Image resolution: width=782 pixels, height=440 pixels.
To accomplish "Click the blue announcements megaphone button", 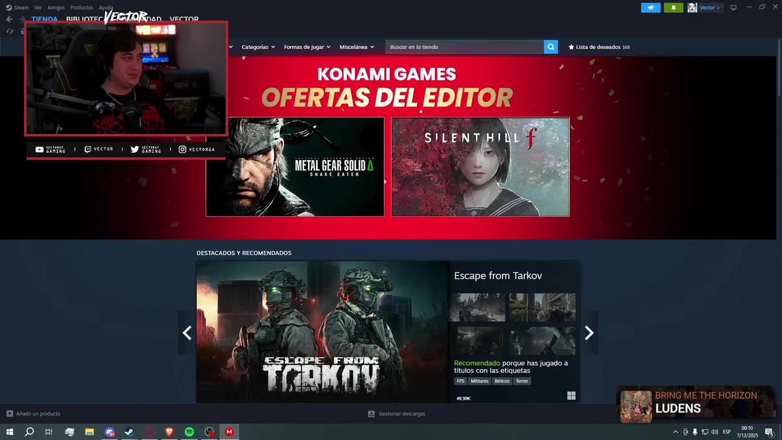I will pos(651,7).
